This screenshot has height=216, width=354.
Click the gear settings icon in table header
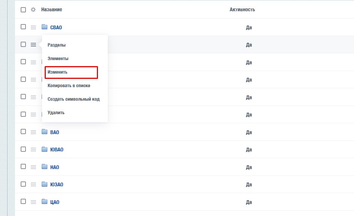[33, 9]
